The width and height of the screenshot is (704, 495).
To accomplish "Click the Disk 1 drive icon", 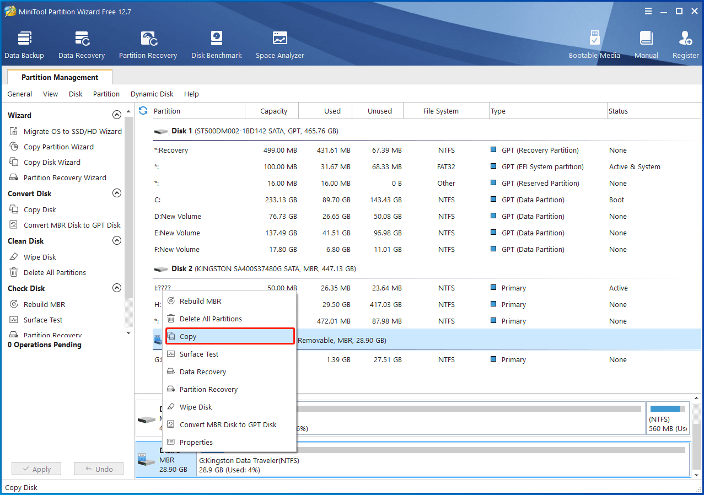I will click(x=161, y=131).
